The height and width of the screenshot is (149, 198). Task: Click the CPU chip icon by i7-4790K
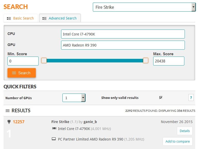[x=54, y=128]
